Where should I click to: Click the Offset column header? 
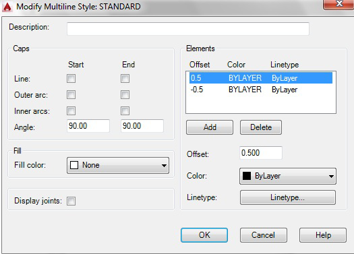tap(200, 65)
